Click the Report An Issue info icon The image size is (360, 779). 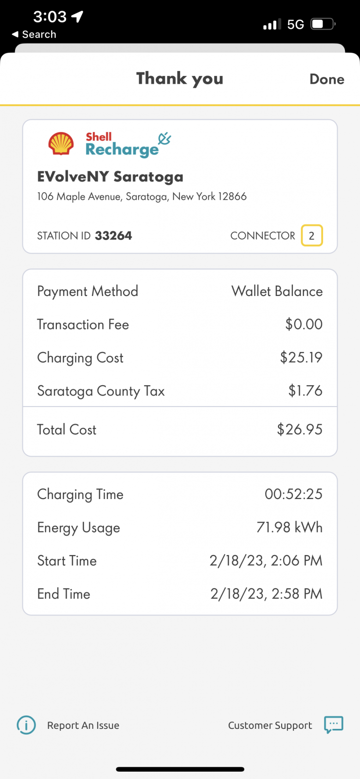[26, 725]
